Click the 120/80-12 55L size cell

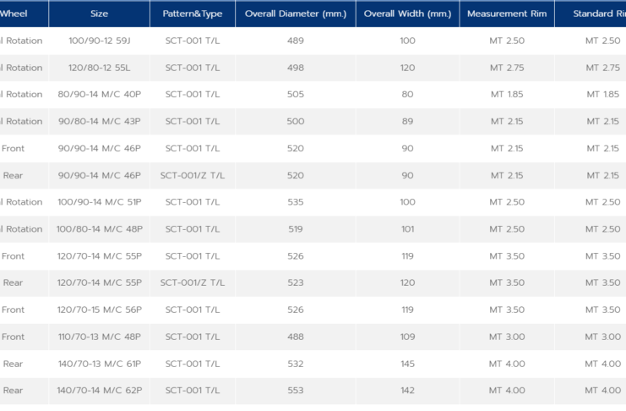point(99,68)
